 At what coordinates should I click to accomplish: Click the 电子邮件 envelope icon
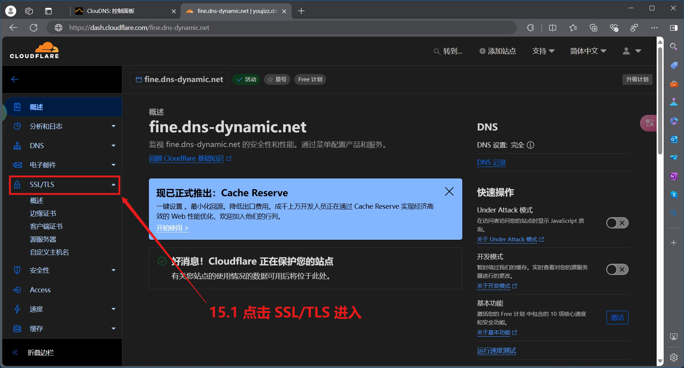tap(17, 165)
